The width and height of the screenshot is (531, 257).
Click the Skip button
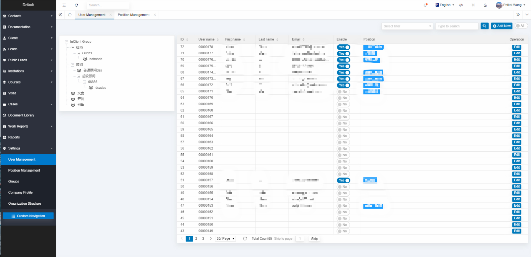click(314, 239)
